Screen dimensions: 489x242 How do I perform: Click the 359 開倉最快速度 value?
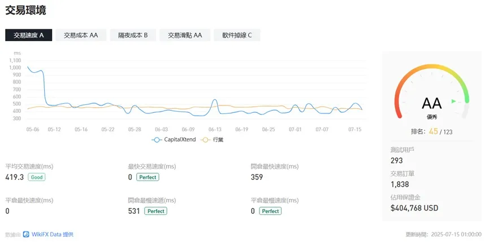coord(257,177)
